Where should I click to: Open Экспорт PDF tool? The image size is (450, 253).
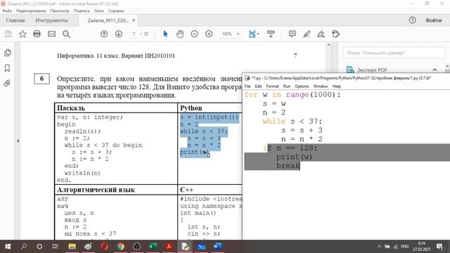click(x=372, y=70)
